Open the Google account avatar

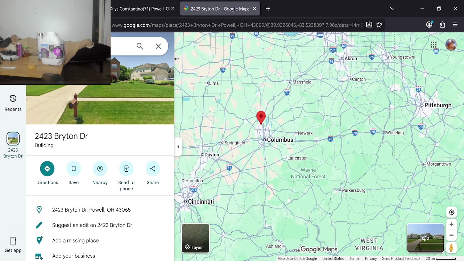(x=451, y=45)
